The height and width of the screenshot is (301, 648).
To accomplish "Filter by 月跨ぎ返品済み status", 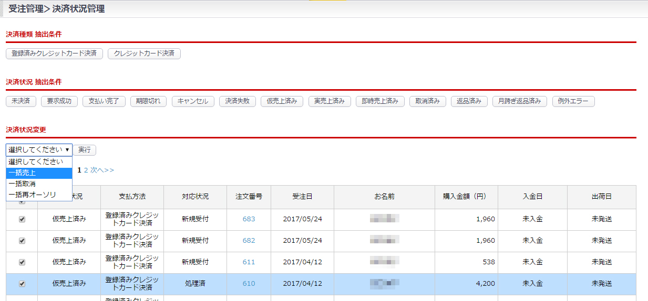I will (x=520, y=101).
